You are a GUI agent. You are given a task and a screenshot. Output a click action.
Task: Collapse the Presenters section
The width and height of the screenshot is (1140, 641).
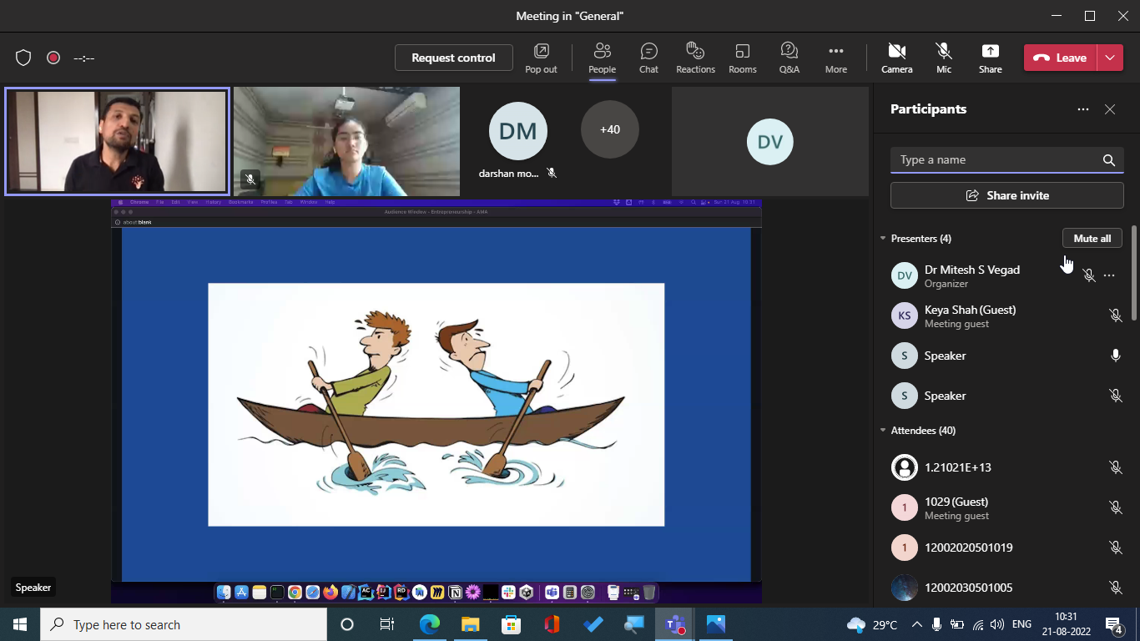tap(883, 239)
